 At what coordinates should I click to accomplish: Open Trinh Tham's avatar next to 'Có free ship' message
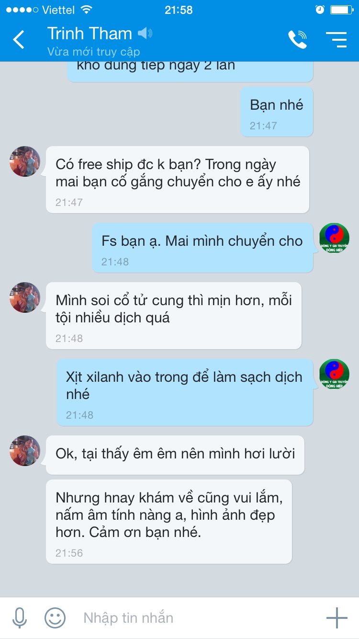25,161
